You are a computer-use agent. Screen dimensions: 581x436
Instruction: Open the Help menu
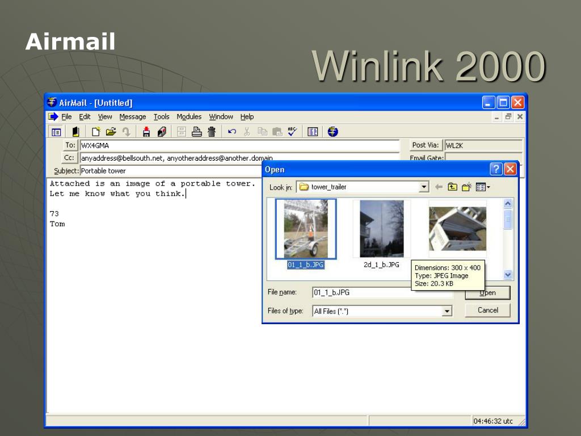[x=247, y=117]
